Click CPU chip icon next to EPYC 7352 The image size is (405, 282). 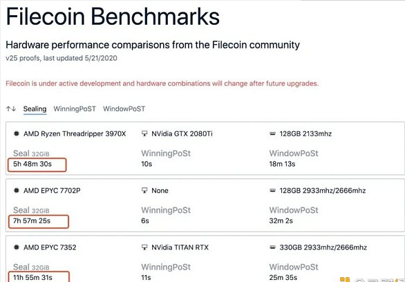point(17,247)
